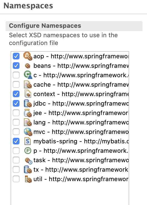Enable the tx namespace checkbox
This screenshot has height=205, width=147.
[x=16, y=169]
